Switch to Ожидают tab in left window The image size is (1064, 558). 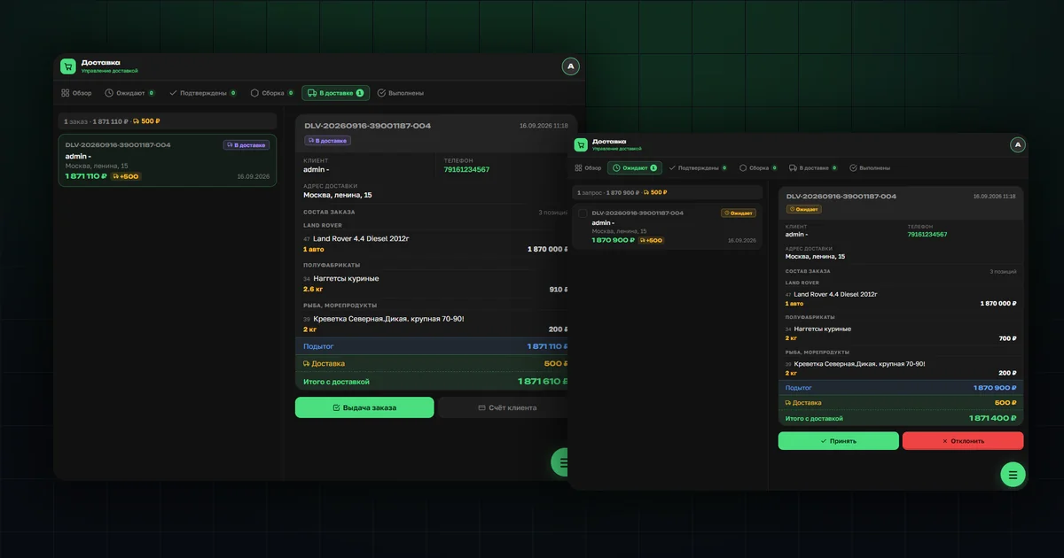pos(129,93)
